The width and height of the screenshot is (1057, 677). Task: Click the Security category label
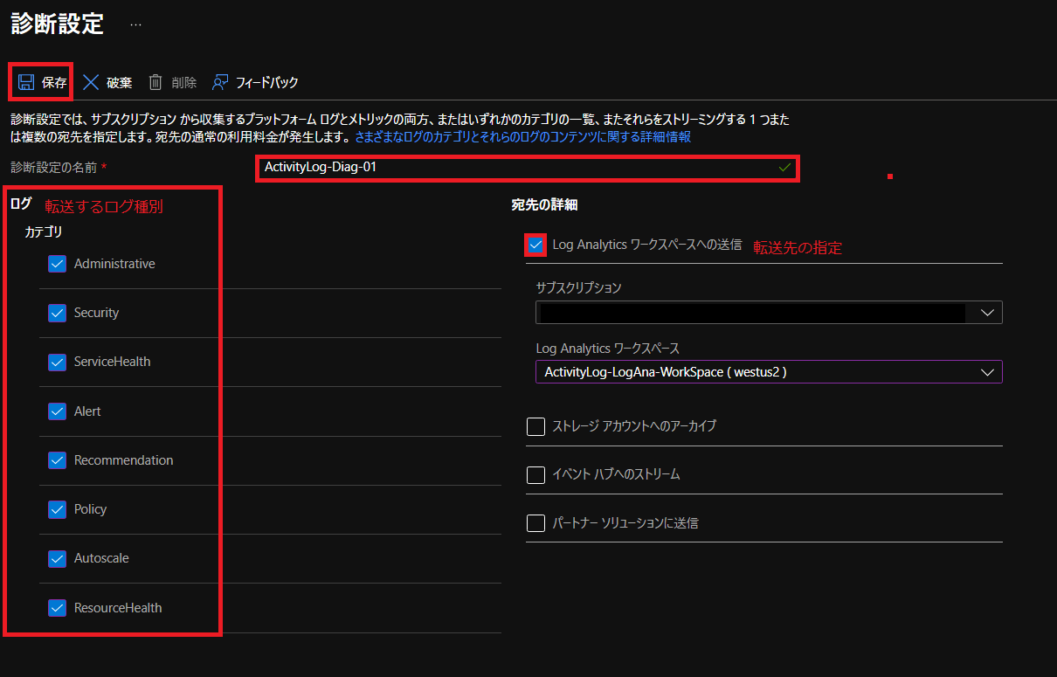point(96,313)
